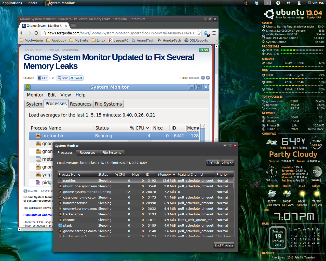Open AnandTech bookmark
Viewport: 326px width, 261px height.
click(143, 40)
